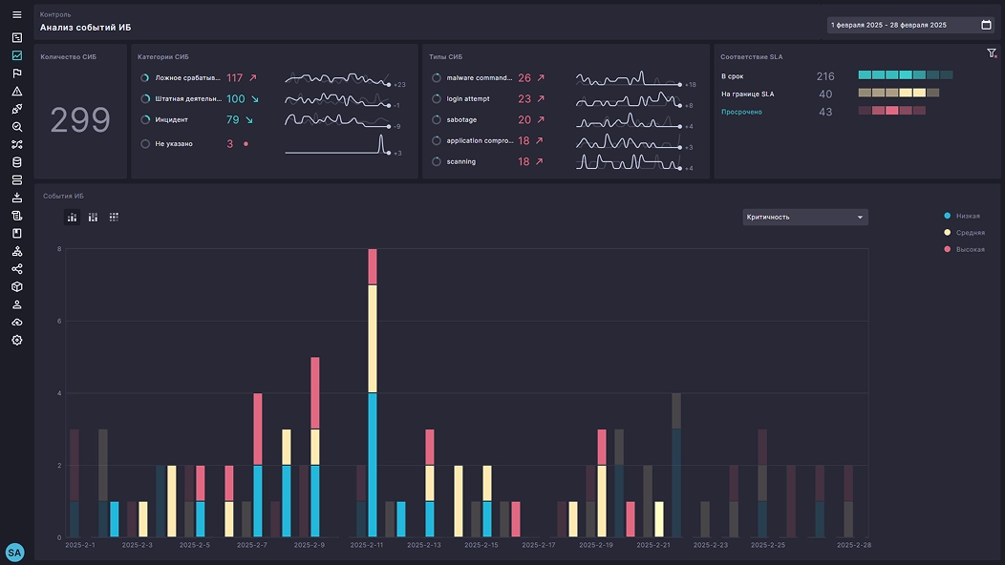This screenshot has width=1005, height=565.
Task: Select the Инцидент category row
Action: coord(172,119)
